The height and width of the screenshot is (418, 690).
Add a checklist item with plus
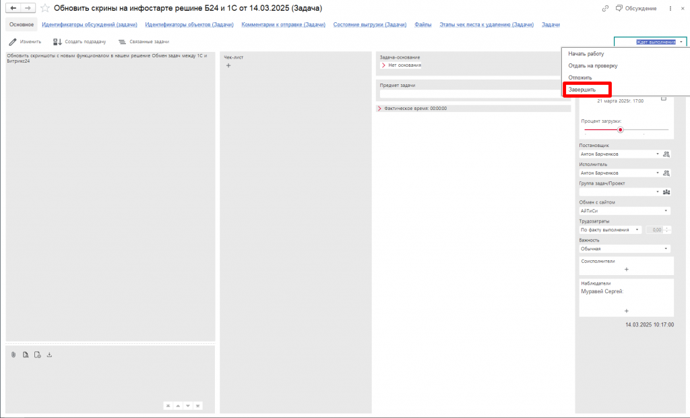(x=228, y=65)
